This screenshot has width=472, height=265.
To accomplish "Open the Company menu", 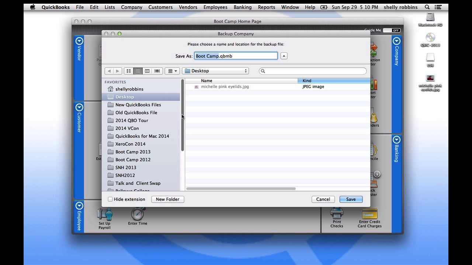I will coord(132,7).
